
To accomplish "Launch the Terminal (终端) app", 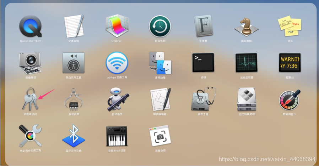I will click(203, 63).
